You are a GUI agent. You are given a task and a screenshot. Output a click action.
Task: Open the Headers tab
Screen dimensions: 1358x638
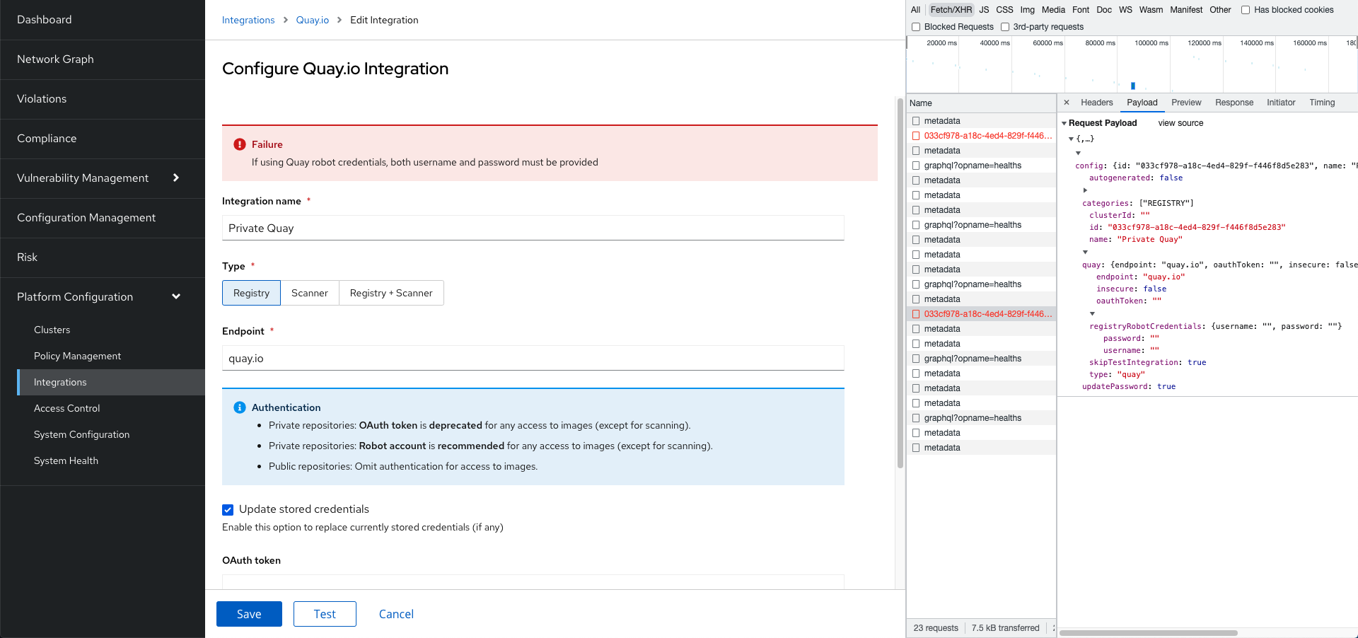point(1097,103)
